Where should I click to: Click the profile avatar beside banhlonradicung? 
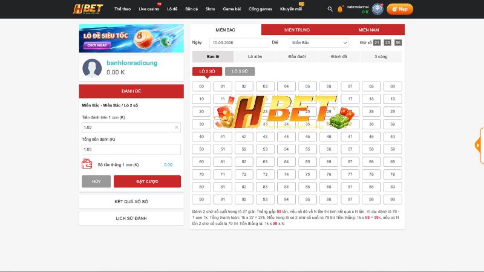click(x=92, y=68)
